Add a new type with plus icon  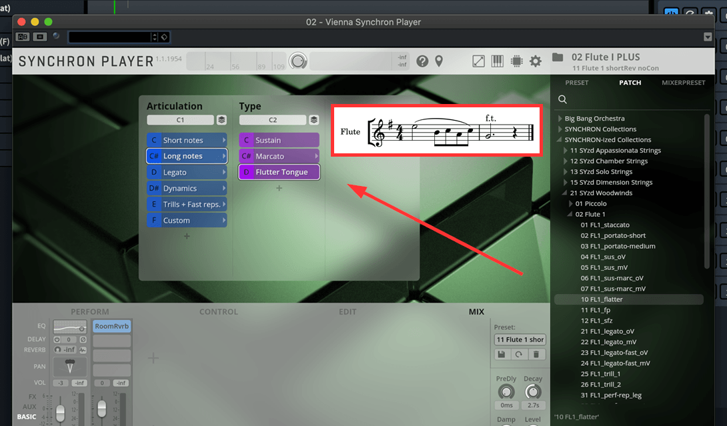[x=279, y=188]
